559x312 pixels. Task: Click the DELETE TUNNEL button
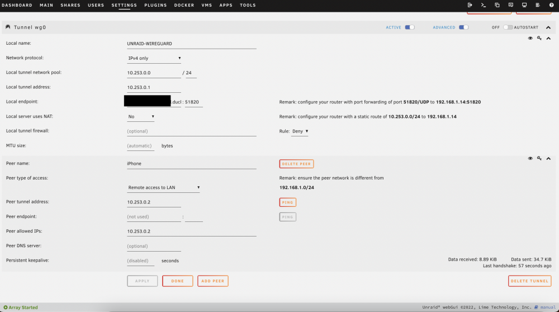(529, 281)
